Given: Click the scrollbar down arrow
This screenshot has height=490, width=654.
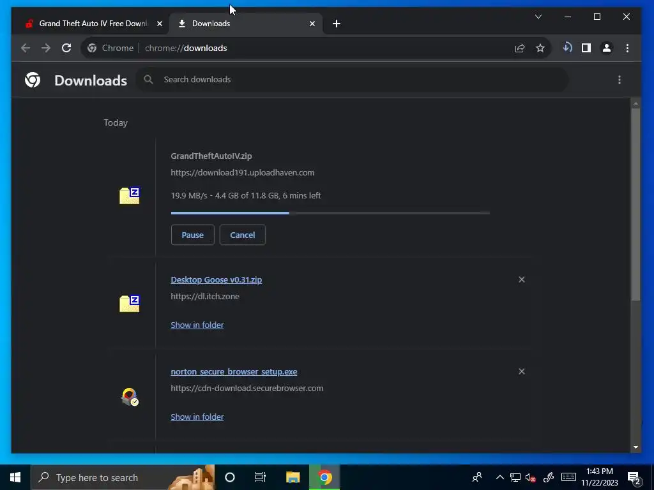Looking at the screenshot, I should pos(635,447).
